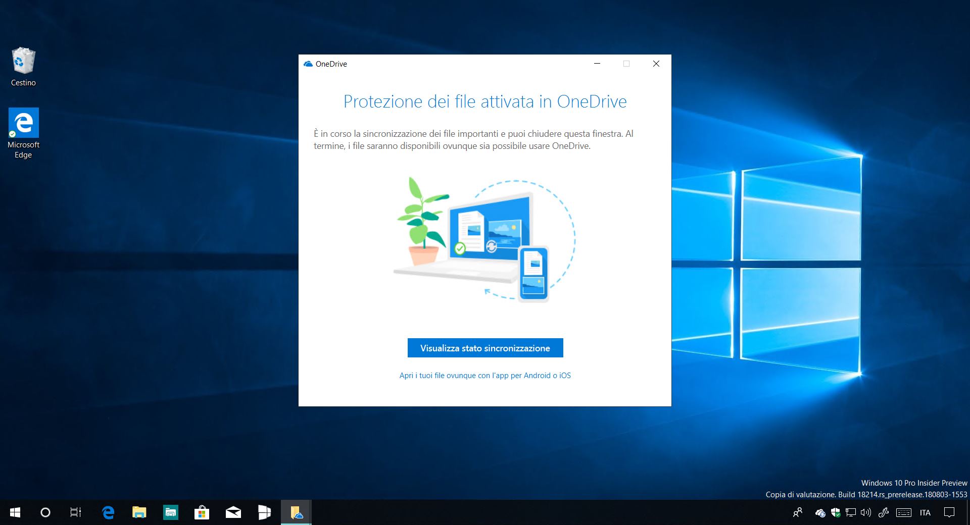Click heading Protezione dei file attivata in OneDrive

(x=485, y=101)
